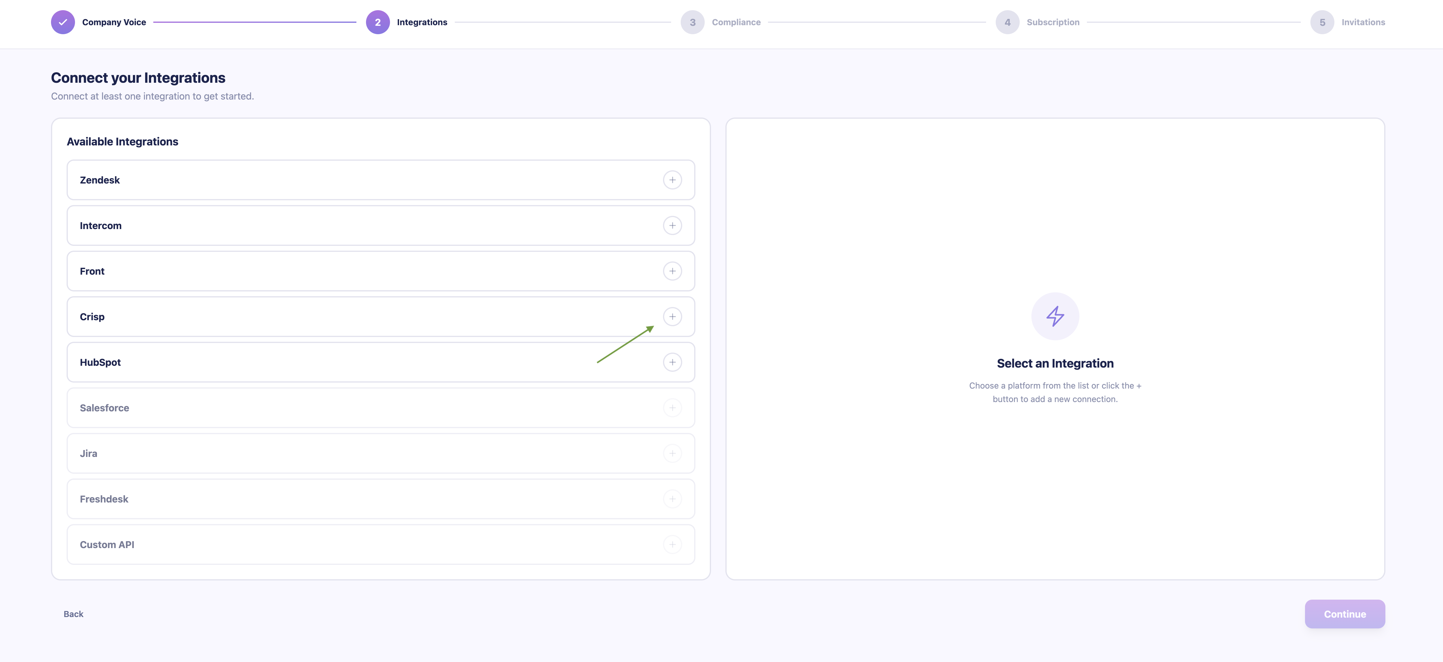Go to step 3 Compliance circle

692,22
